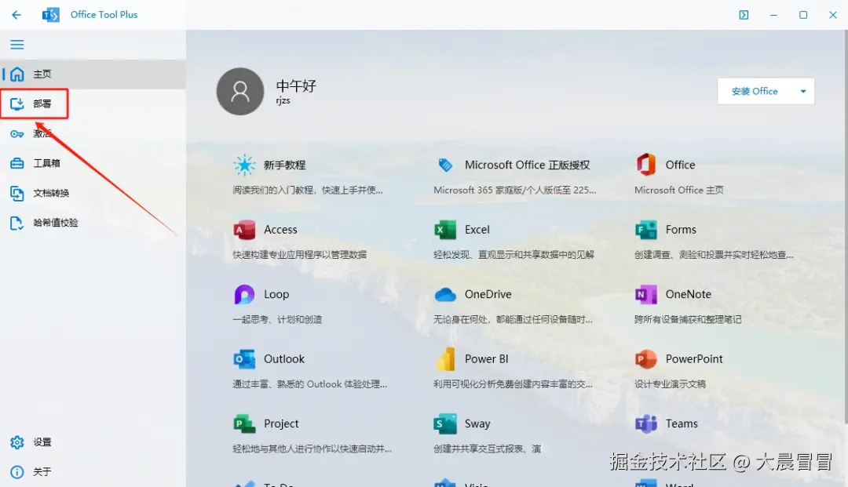This screenshot has height=487, width=848.
Task: Click the user avatar picture
Action: pos(240,91)
